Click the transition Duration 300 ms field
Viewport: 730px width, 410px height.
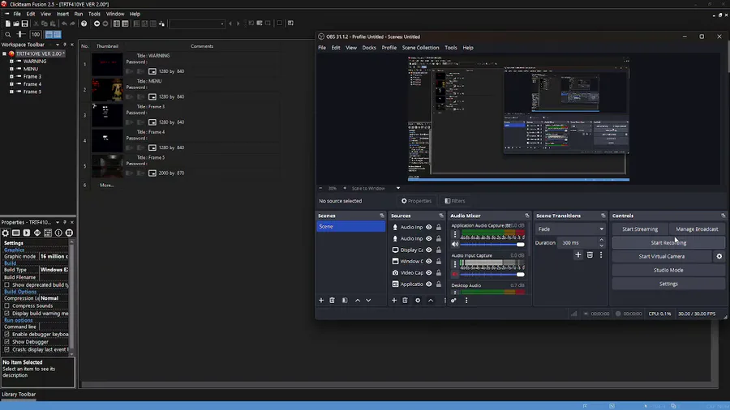(x=578, y=242)
